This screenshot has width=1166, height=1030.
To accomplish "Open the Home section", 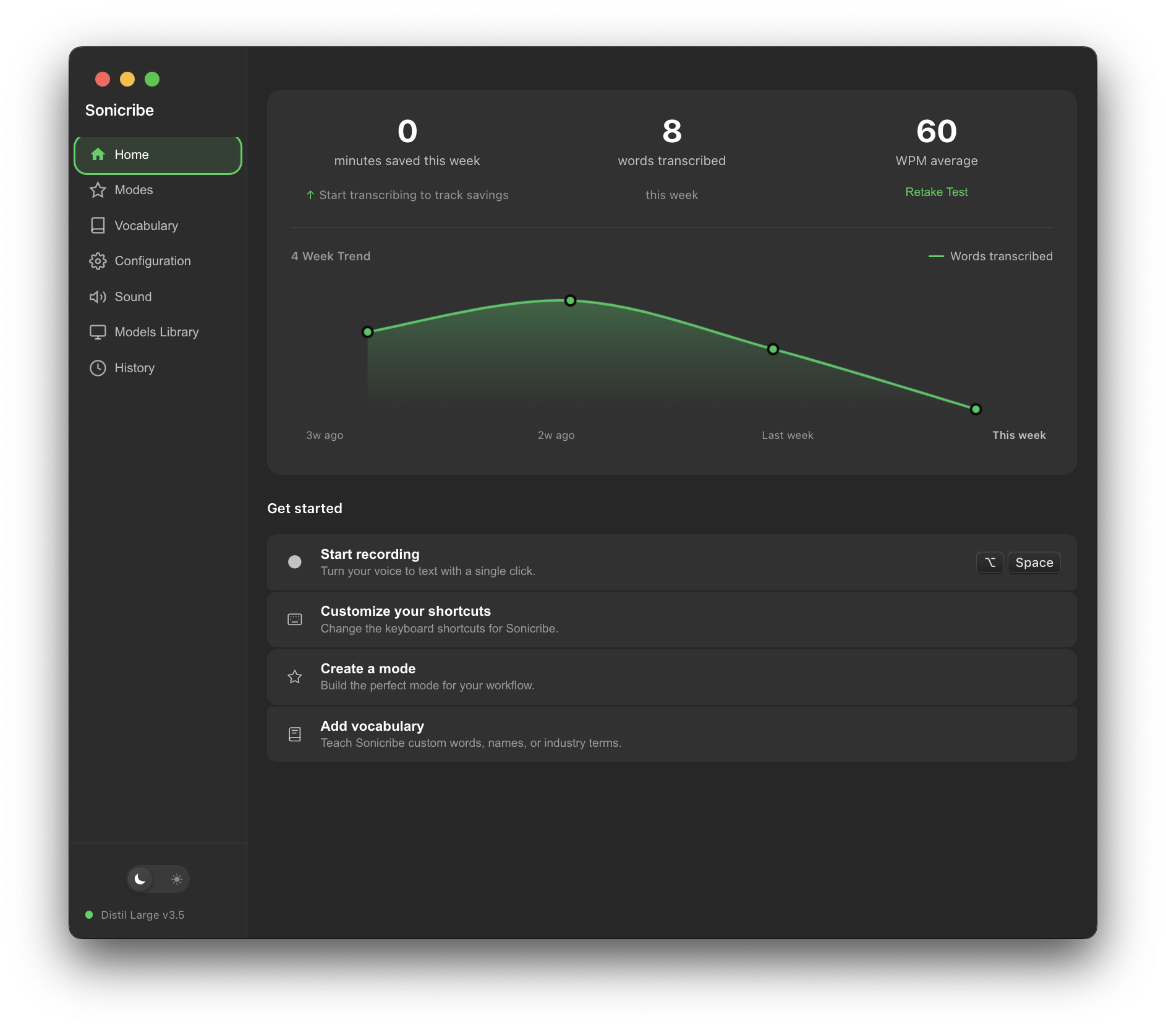I will (158, 155).
